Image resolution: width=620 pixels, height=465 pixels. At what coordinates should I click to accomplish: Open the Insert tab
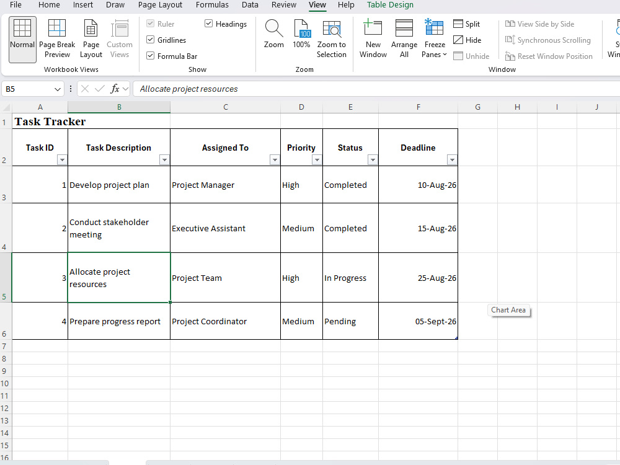[x=83, y=5]
